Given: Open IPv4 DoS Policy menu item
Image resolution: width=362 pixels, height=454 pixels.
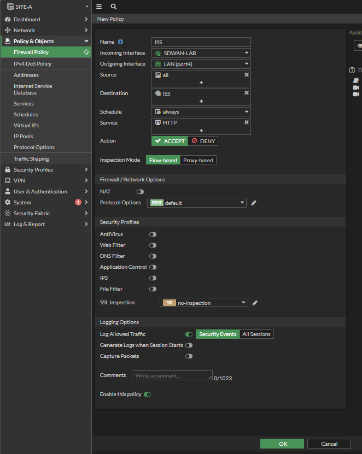Looking at the screenshot, I should click(x=33, y=64).
